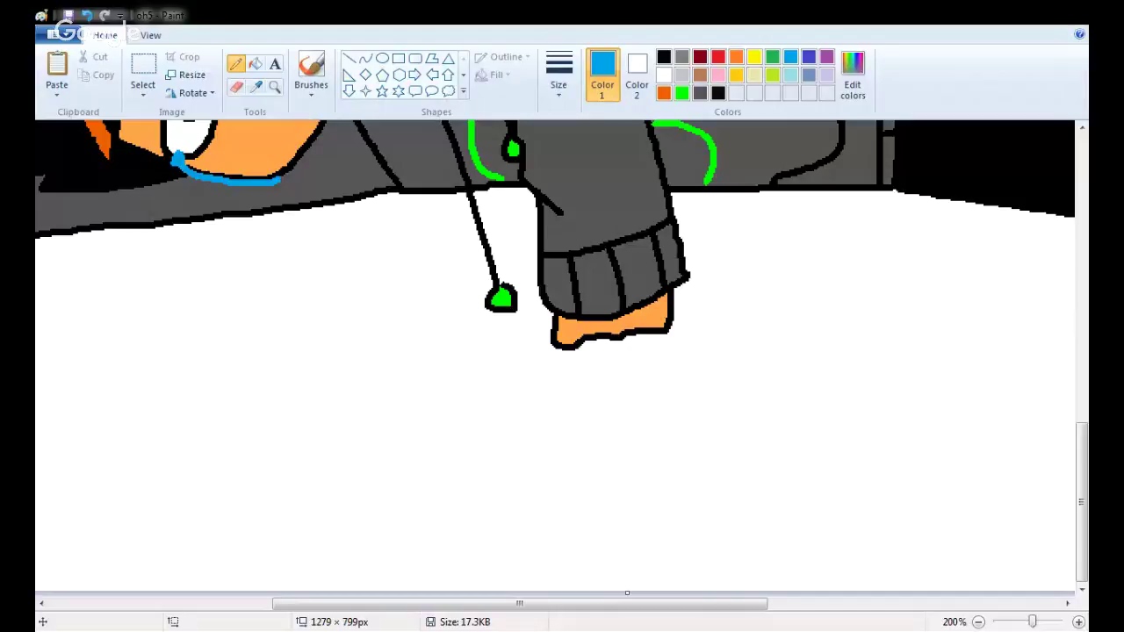Choose the Triangle shape

point(448,59)
